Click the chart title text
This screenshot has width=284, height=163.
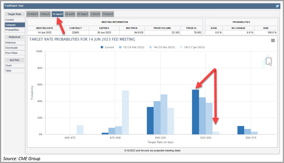[x=82, y=39]
